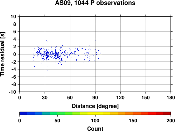Screen dimensions: 175x131
Task: Click the y-axis tick label -10
Action: [x=12, y=92]
